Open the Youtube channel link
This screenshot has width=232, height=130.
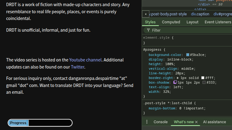click(85, 60)
